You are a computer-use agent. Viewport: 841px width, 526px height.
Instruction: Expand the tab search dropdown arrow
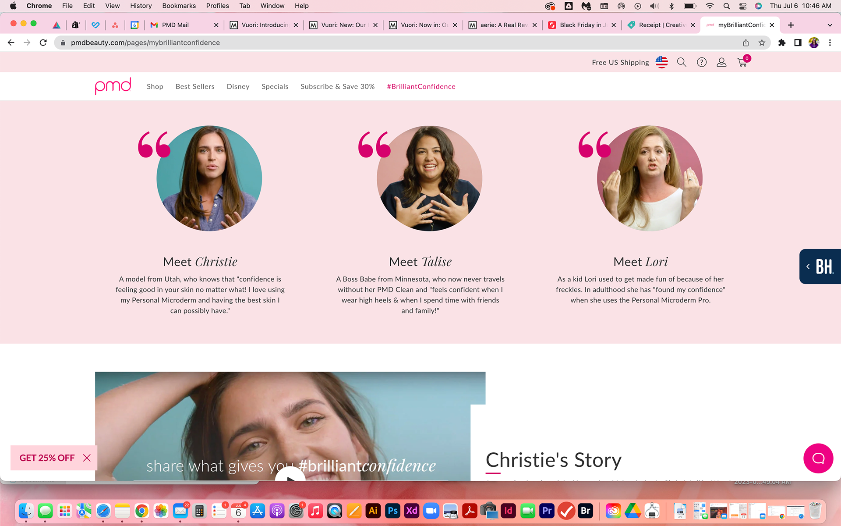830,25
